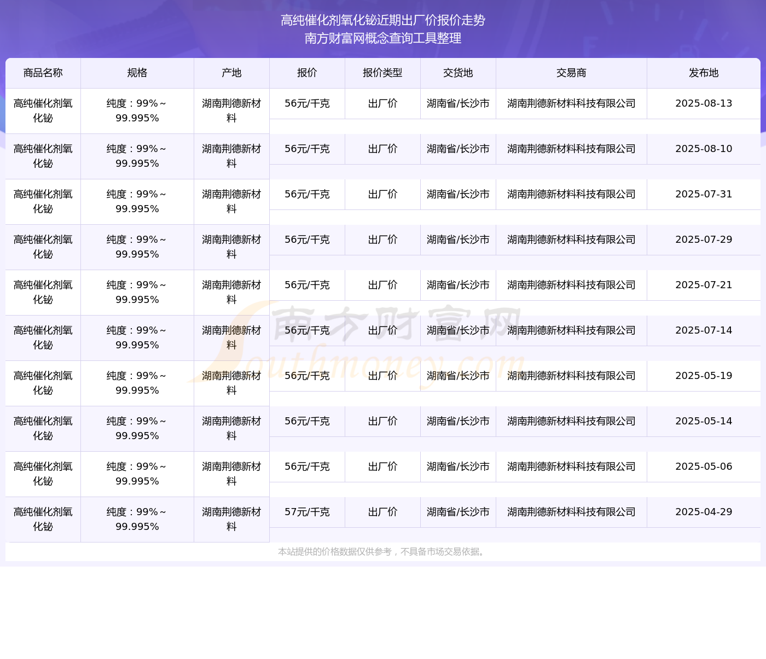The width and height of the screenshot is (766, 659).
Task: Click the 交货地 column header
Action: (x=458, y=73)
